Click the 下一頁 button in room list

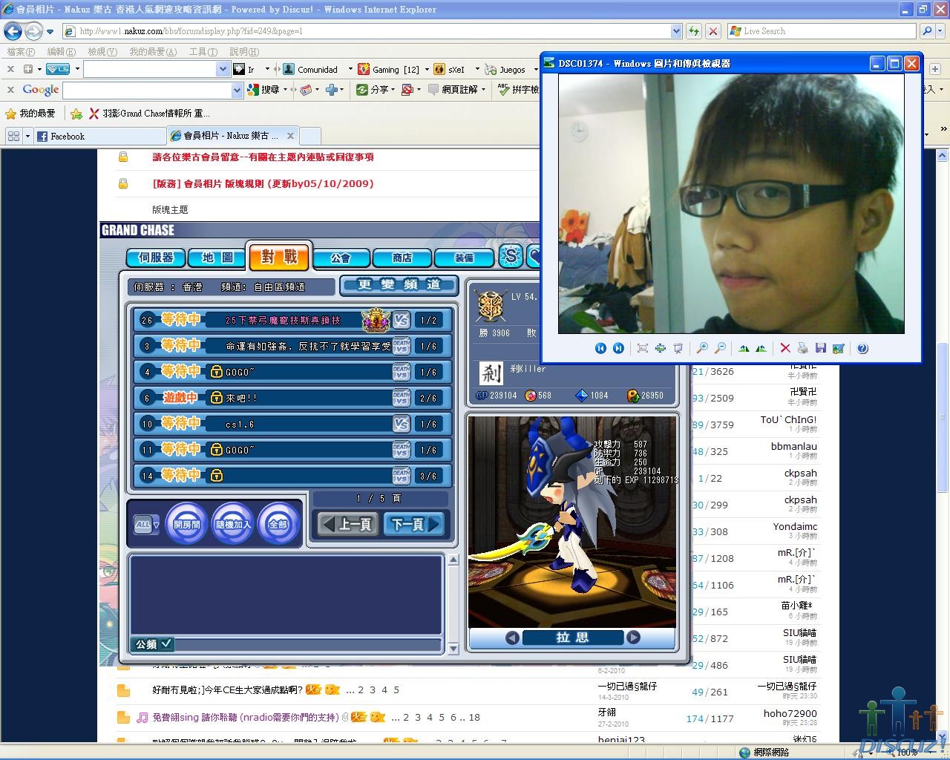click(415, 524)
